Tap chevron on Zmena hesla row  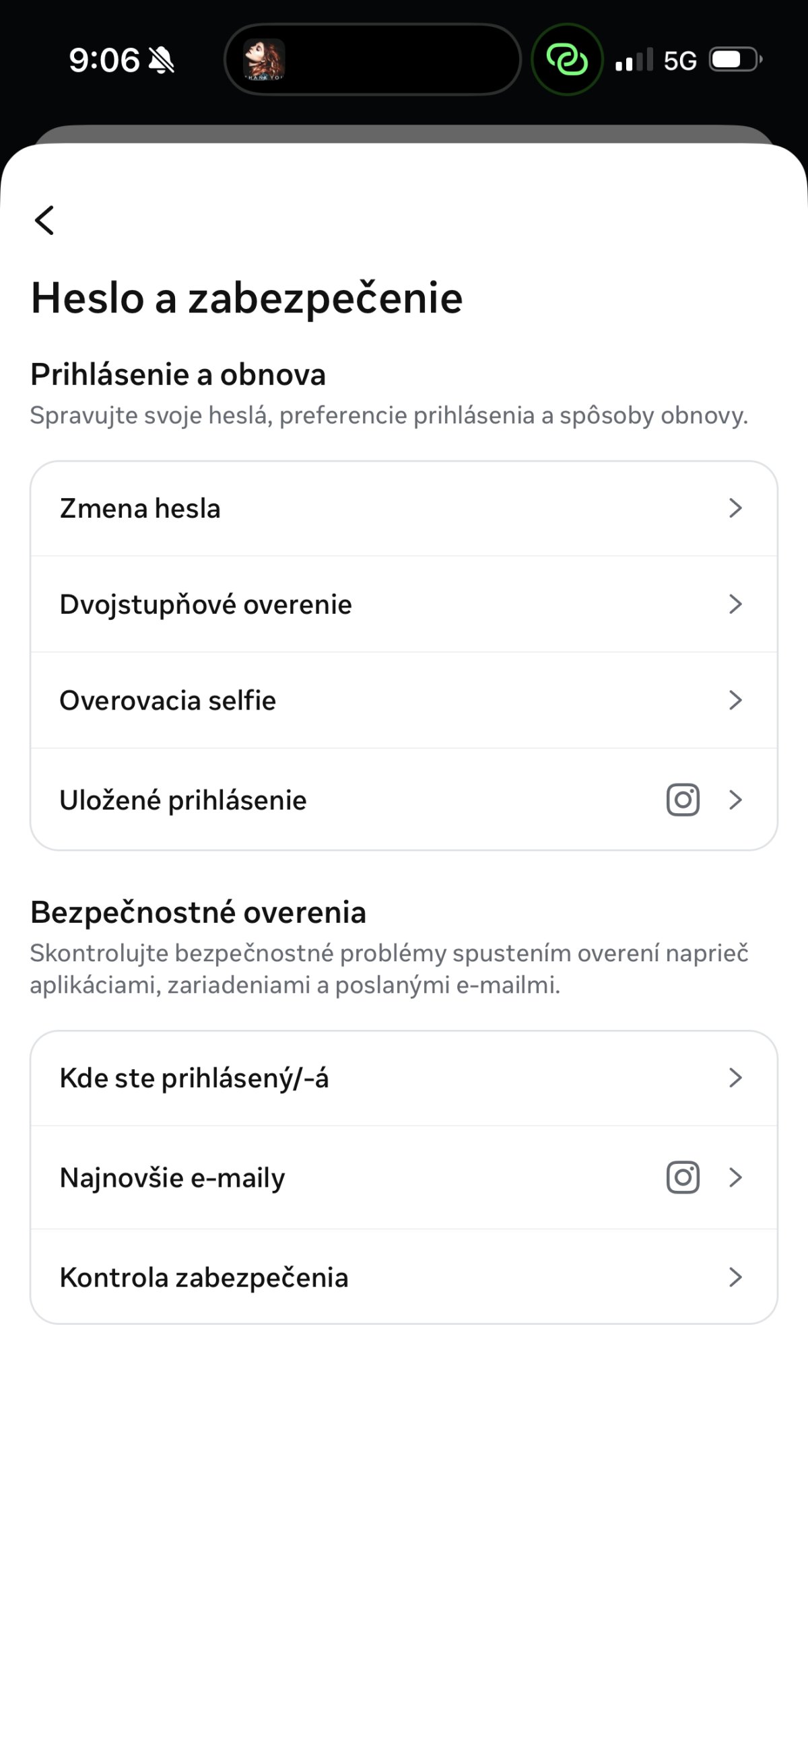[735, 508]
